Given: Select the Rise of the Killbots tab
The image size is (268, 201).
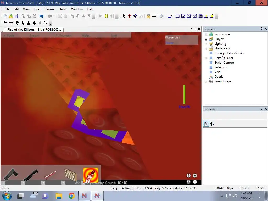Looking at the screenshot, I should pos(34,29).
